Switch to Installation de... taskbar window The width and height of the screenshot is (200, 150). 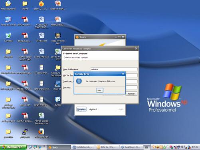tap(83, 147)
